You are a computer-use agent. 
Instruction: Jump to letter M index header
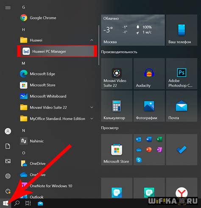23,63
